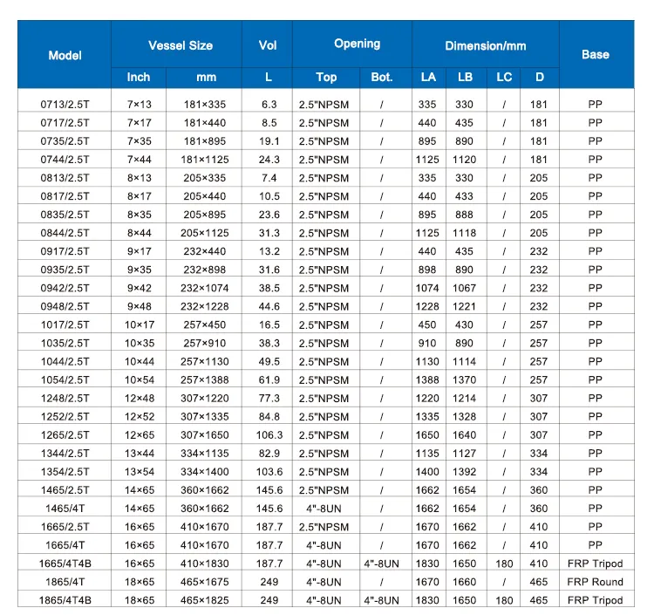The width and height of the screenshot is (654, 615).
Task: Click model 1665/4T4B cell
Action: (65, 564)
